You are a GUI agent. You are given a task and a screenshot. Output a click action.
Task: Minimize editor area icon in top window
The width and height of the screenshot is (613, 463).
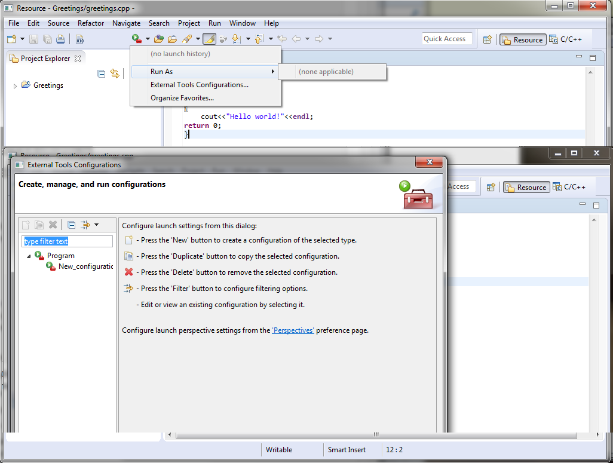[x=579, y=57]
